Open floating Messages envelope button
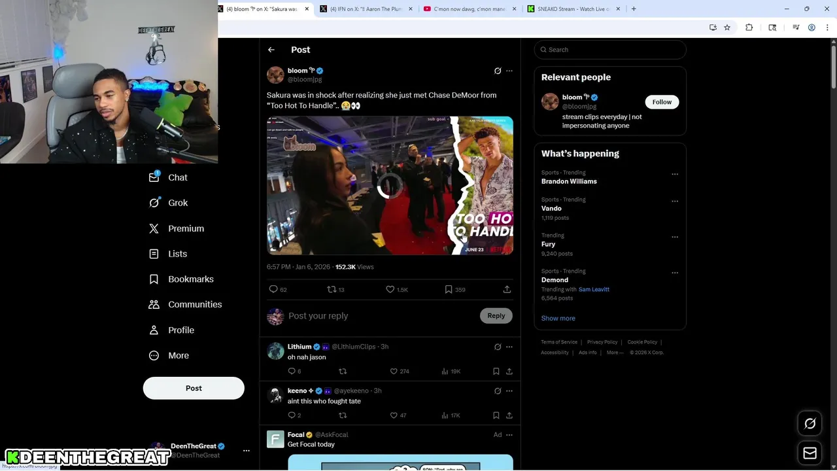 tap(810, 453)
